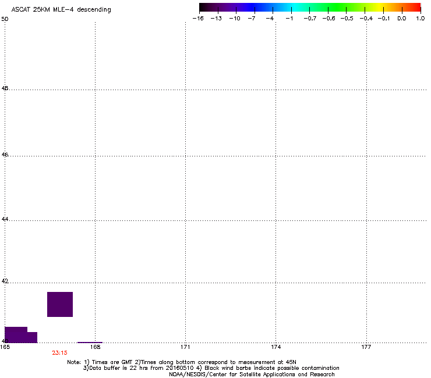Click the latitude 50 axis label
This screenshot has height=378, width=431.
(x=5, y=19)
